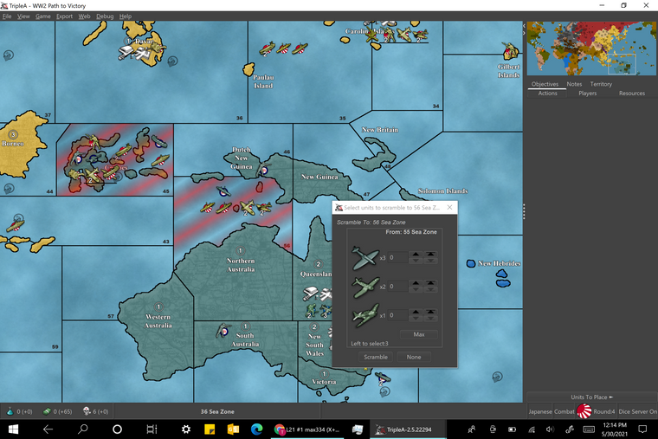Decrease the x3 fighter count by one
The height and width of the screenshot is (439, 658).
point(416,261)
